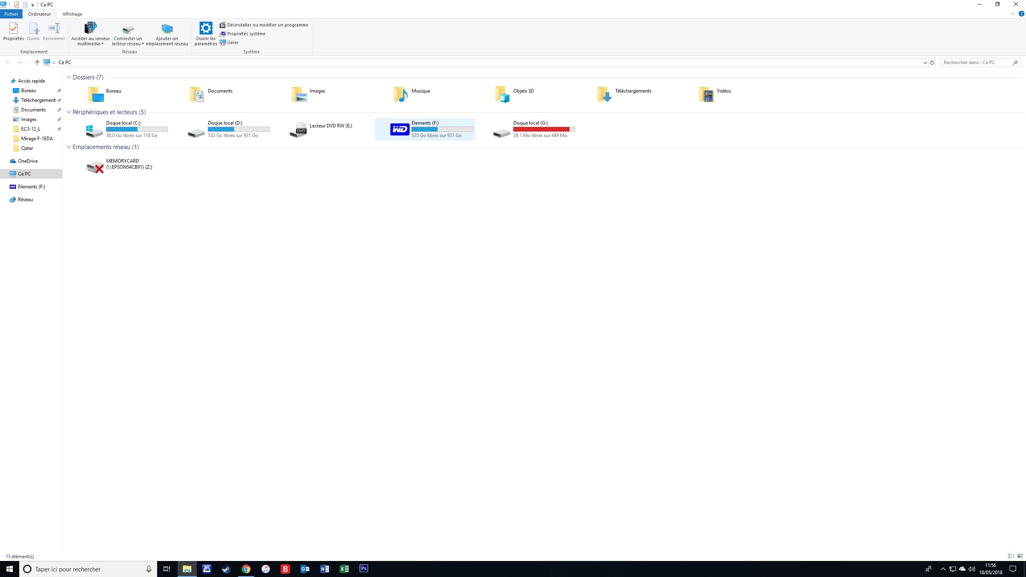Open Accéder au serveur multimédia dropdown arrow
The width and height of the screenshot is (1026, 577).
tap(102, 44)
